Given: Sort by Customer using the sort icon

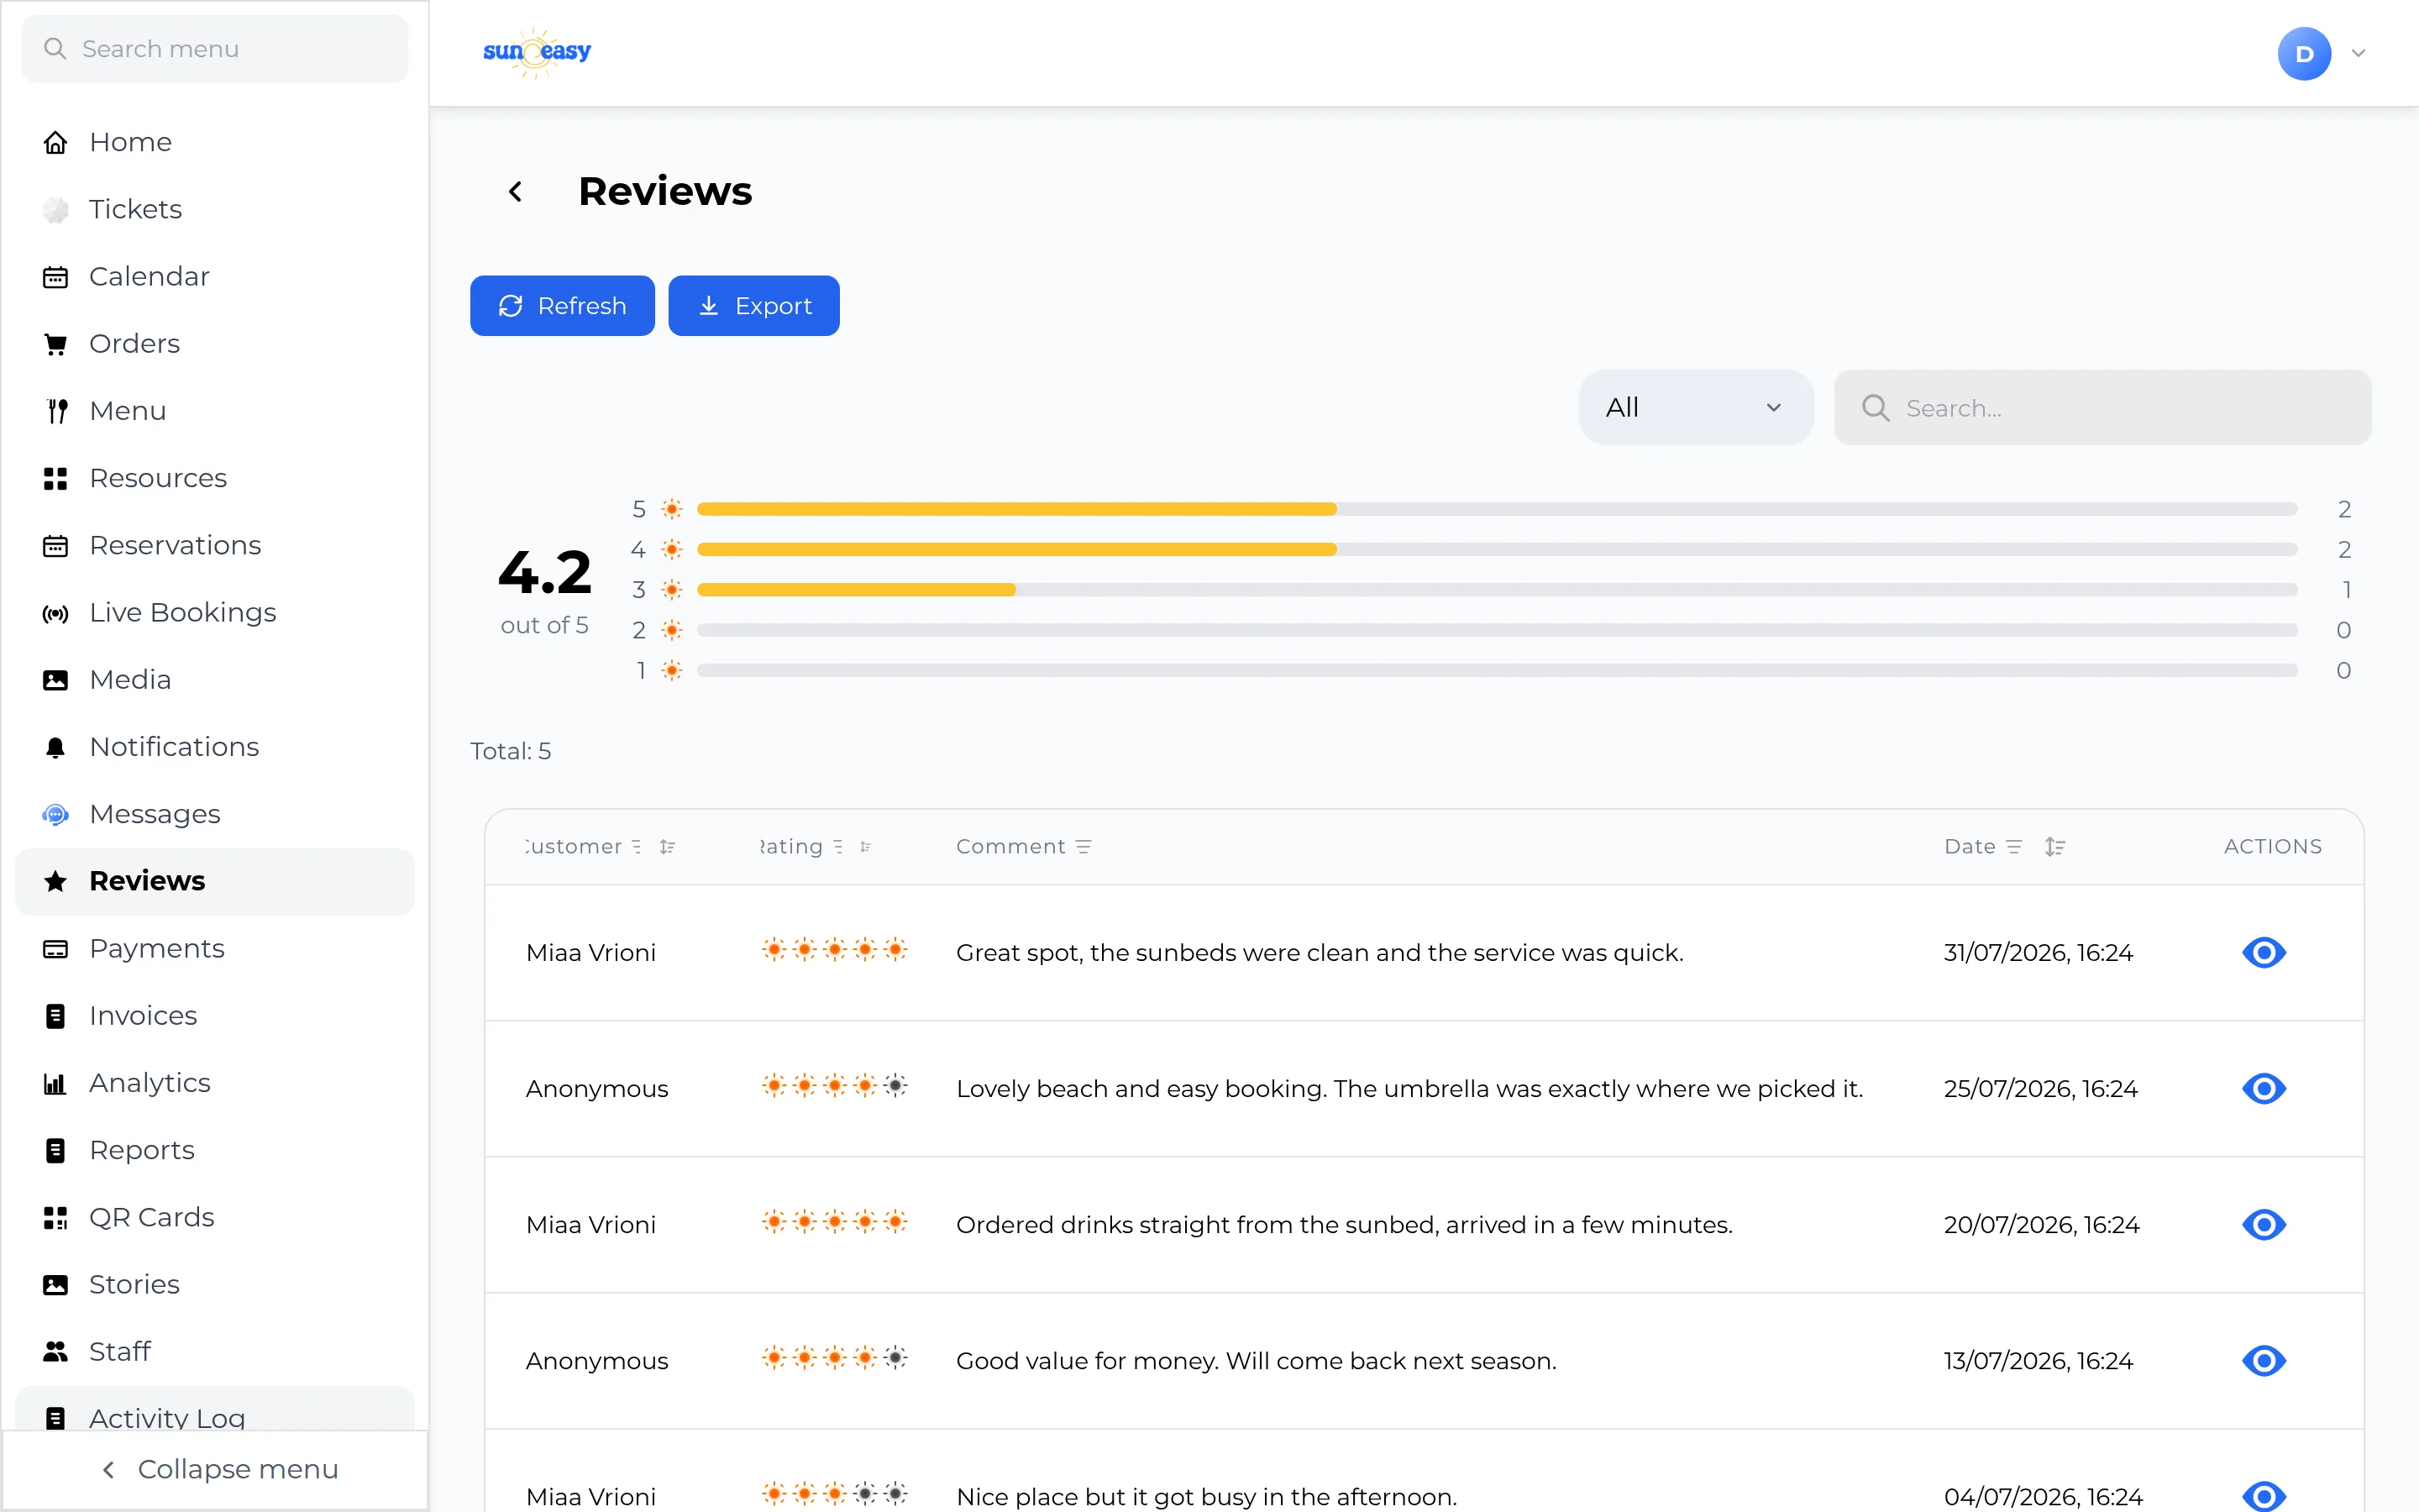Looking at the screenshot, I should [x=668, y=847].
